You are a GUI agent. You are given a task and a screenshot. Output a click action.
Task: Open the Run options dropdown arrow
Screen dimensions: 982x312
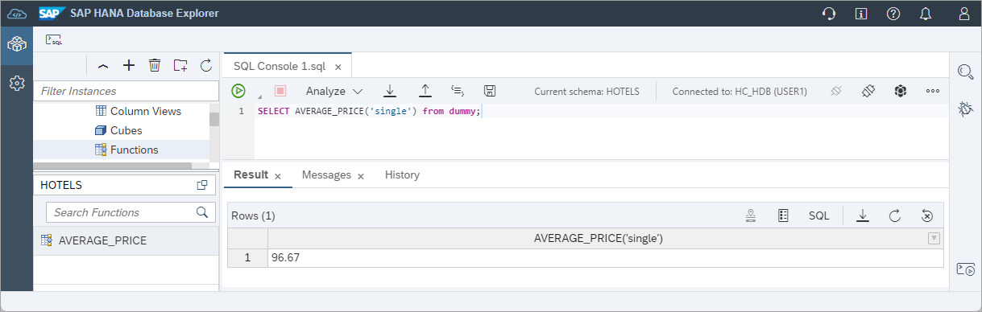pyautogui.click(x=259, y=97)
